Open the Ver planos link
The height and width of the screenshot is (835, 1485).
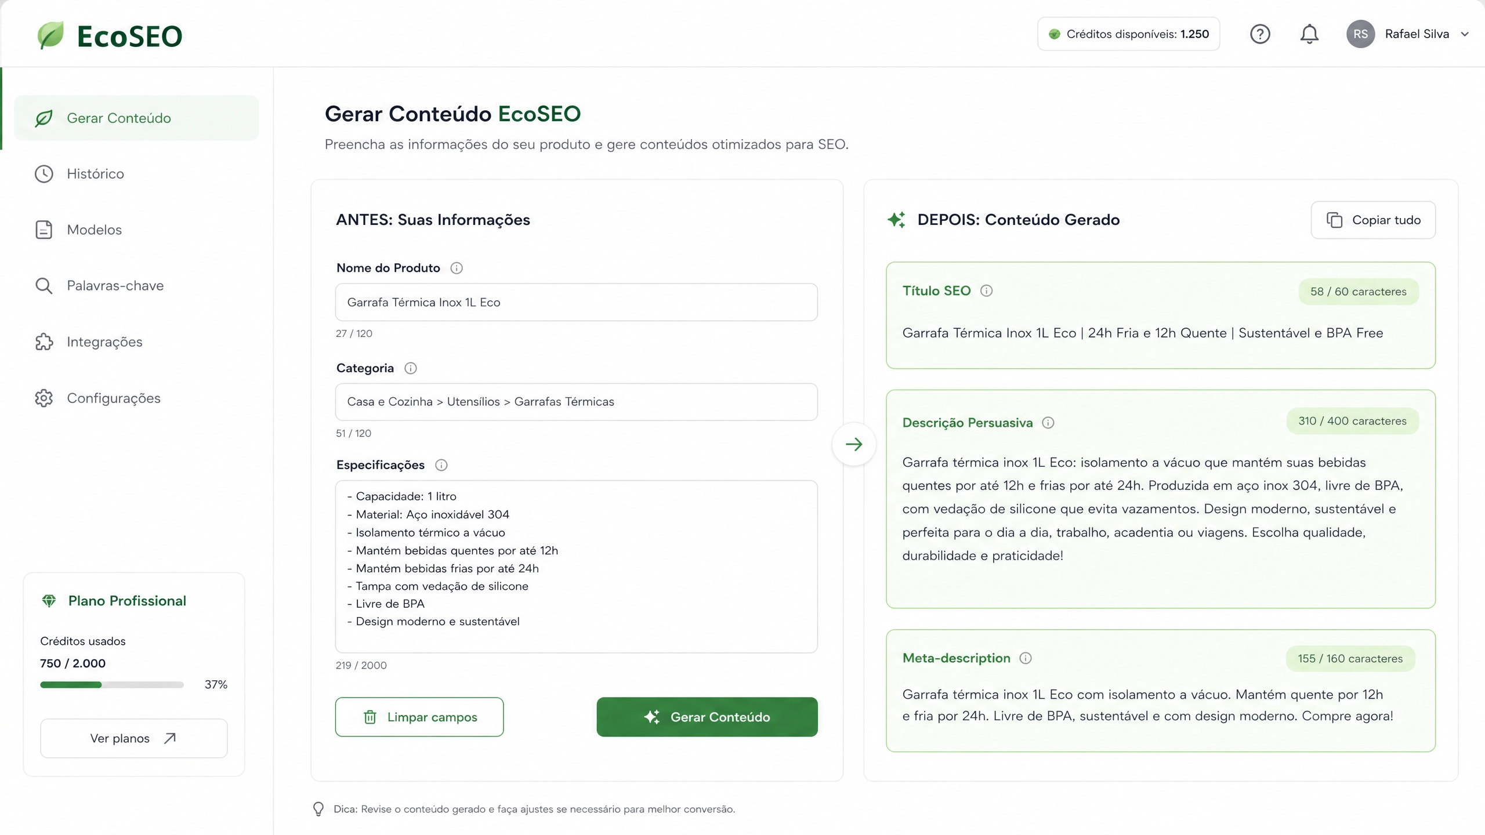(x=134, y=738)
